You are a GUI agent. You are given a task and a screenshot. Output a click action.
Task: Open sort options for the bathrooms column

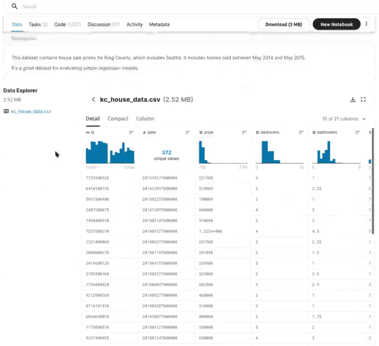click(358, 132)
